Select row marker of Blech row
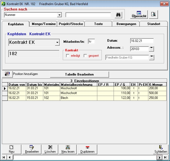The image size is (170, 161). click(x=5, y=98)
